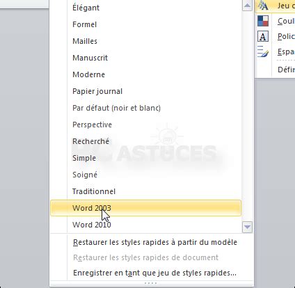This screenshot has height=288, width=295.
Task: Click the scroll down arrow of the style list
Action: (x=247, y=227)
